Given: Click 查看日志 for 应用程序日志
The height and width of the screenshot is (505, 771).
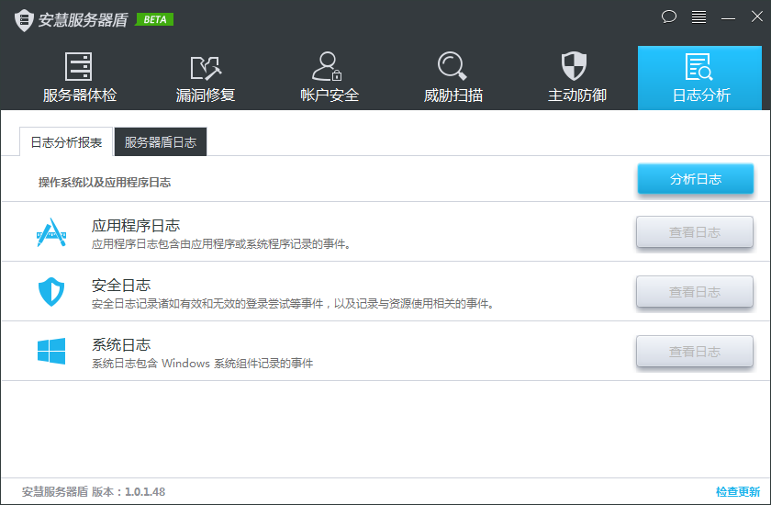Looking at the screenshot, I should coord(695,232).
